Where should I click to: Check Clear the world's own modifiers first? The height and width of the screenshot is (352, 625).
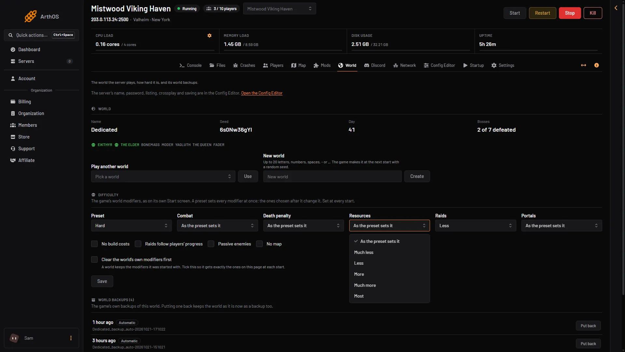[x=94, y=259]
